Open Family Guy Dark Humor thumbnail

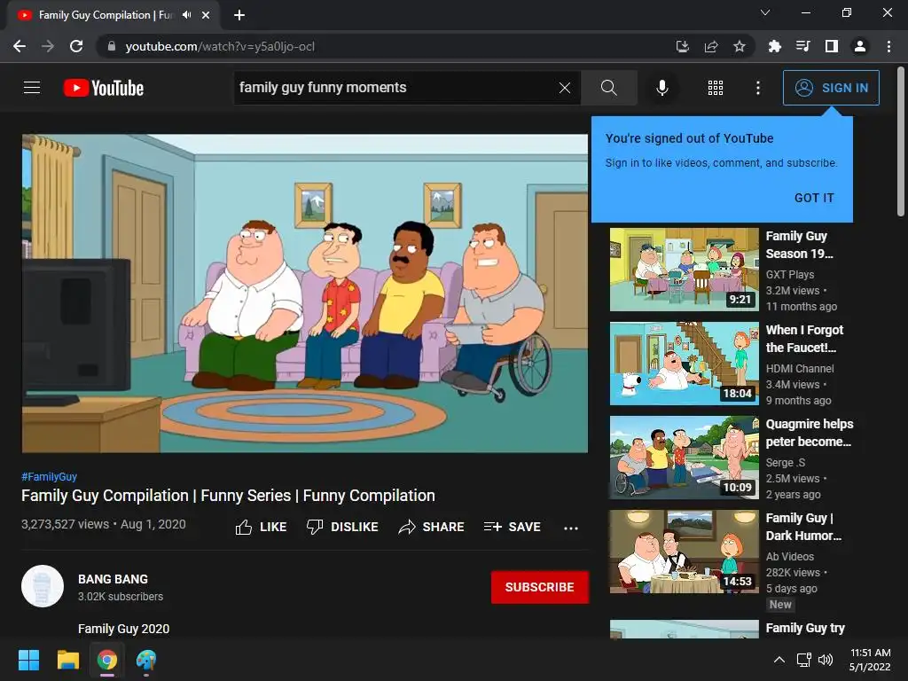pyautogui.click(x=684, y=552)
